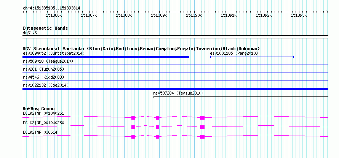This screenshot has width=339, height=158.
Task: Click the Cytogenetic Bands track title
Action: [x=45, y=28]
